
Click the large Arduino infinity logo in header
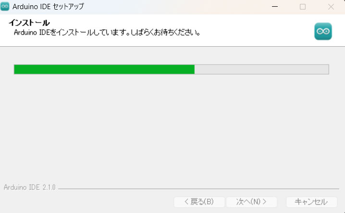(x=323, y=31)
